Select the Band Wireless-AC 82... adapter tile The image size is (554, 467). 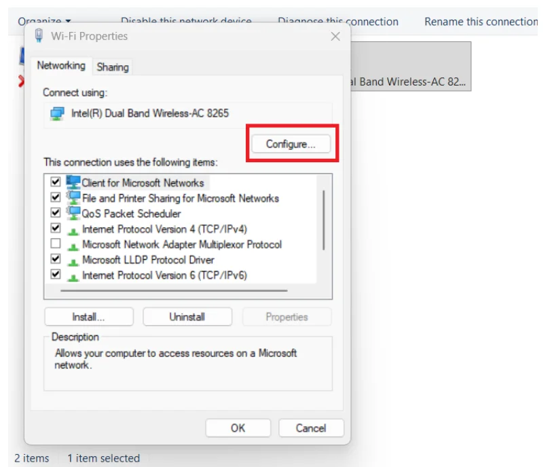[x=411, y=67]
